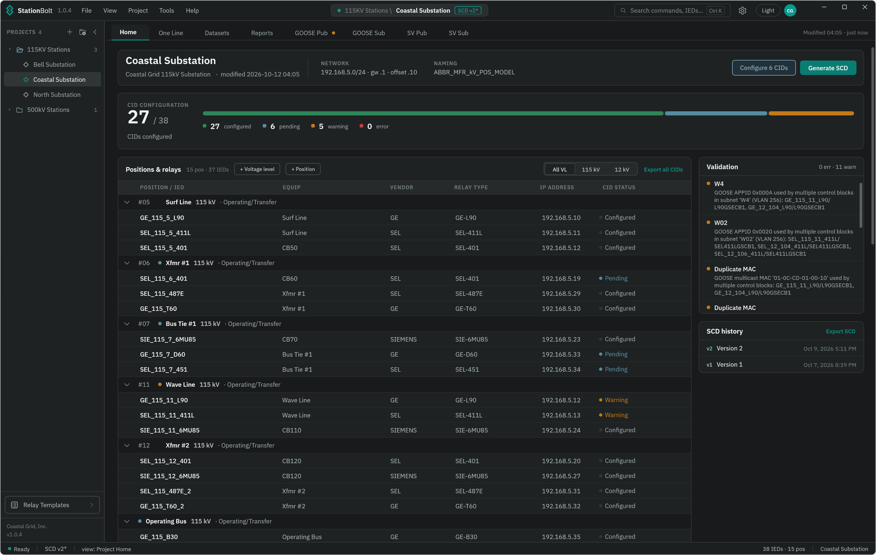This screenshot has width=876, height=555.
Task: Click the + Position button
Action: 303,169
